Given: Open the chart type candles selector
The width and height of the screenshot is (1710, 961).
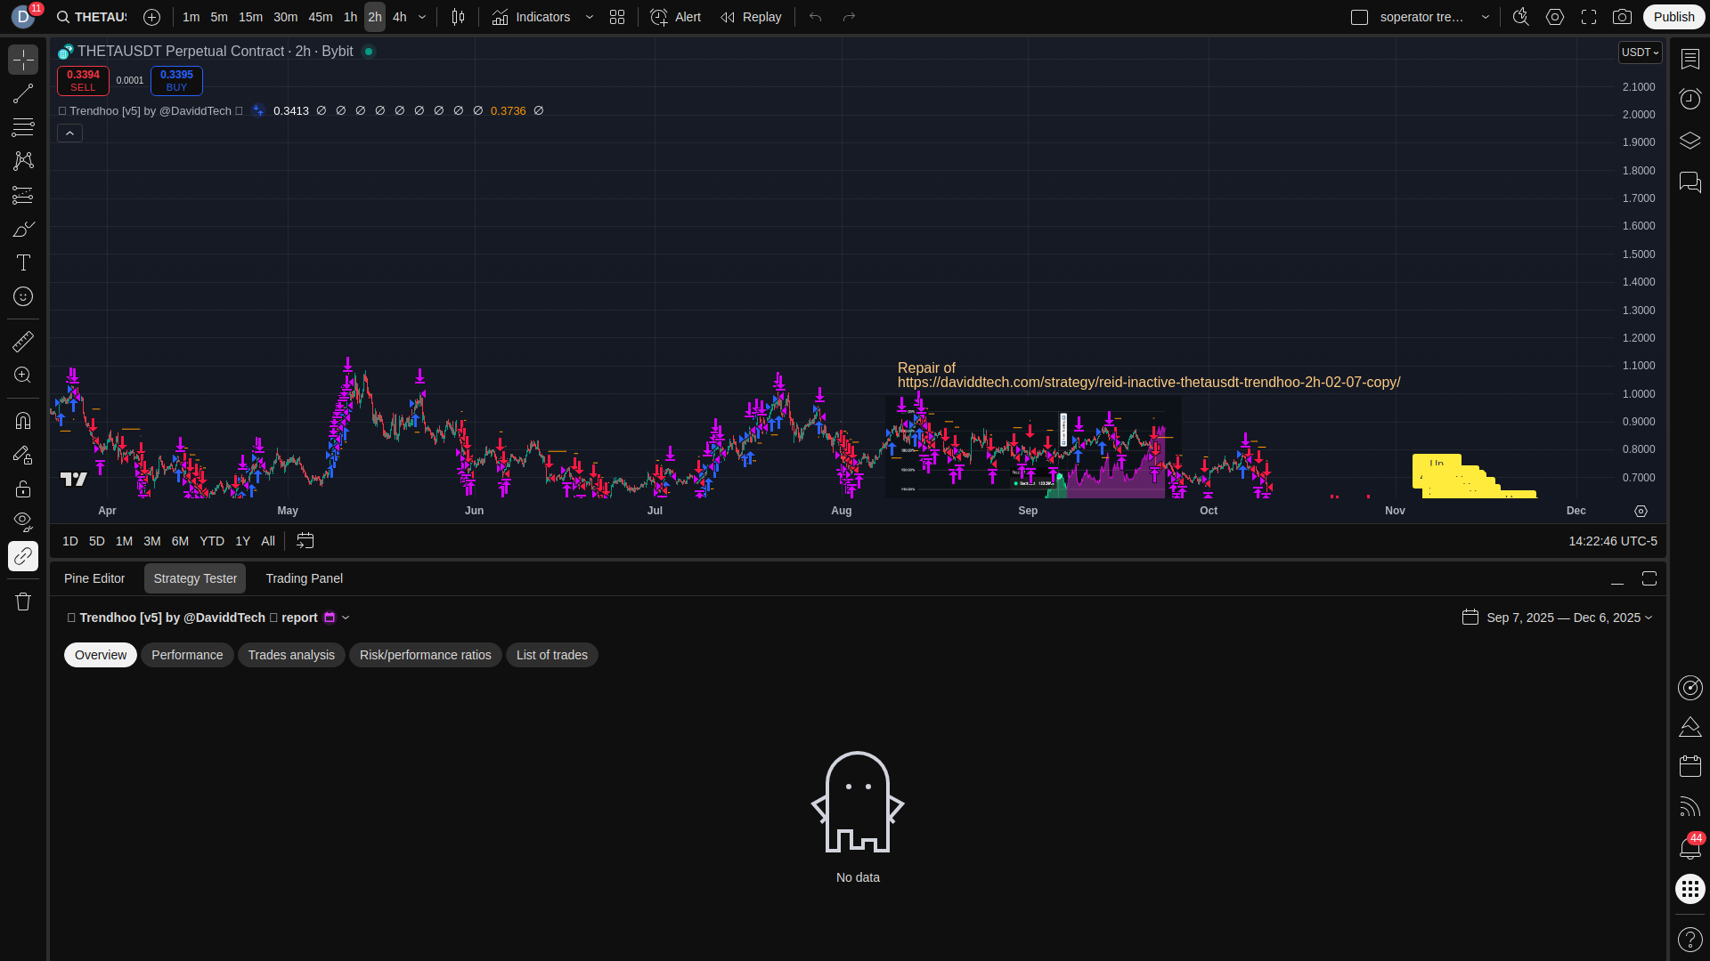Looking at the screenshot, I should point(458,17).
